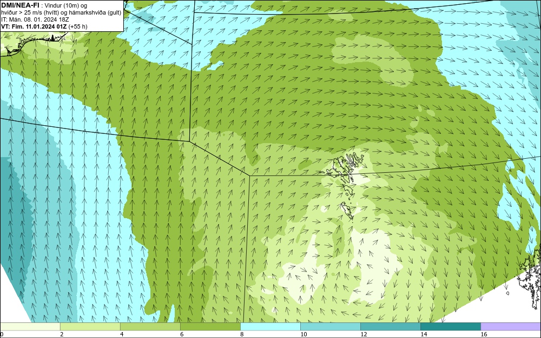The height and width of the screenshot is (338, 541).
Task: Click the legend value '2'
Action: coord(62,334)
